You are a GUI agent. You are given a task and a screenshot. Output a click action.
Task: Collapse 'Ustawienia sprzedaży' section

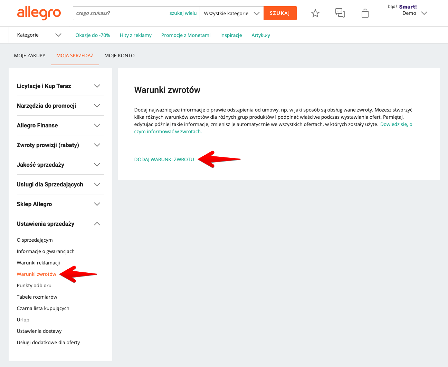(x=60, y=224)
